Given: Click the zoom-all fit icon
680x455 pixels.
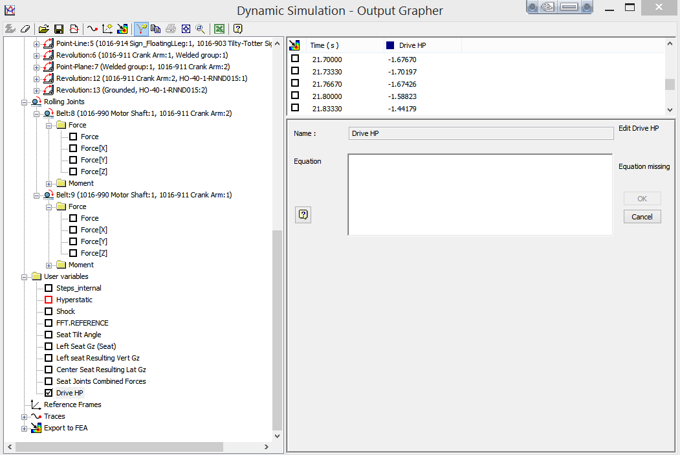Looking at the screenshot, I should coord(186,29).
